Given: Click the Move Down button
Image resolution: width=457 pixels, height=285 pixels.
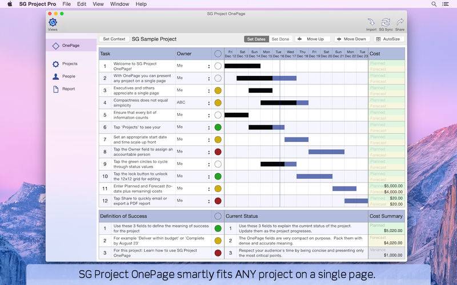Looking at the screenshot, I should [x=352, y=39].
